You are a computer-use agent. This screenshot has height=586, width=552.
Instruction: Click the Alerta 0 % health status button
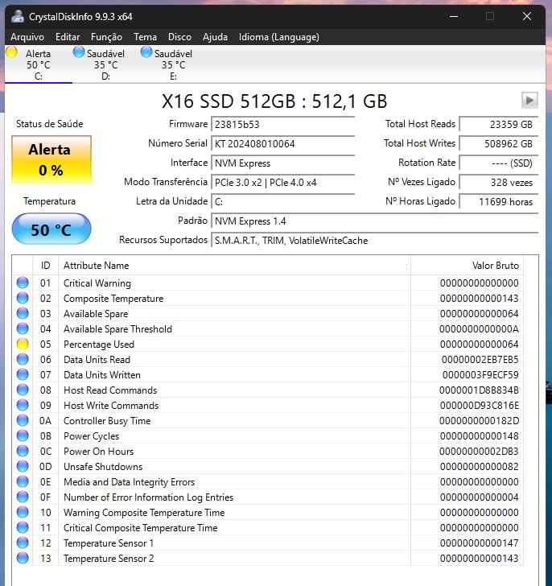pos(51,159)
